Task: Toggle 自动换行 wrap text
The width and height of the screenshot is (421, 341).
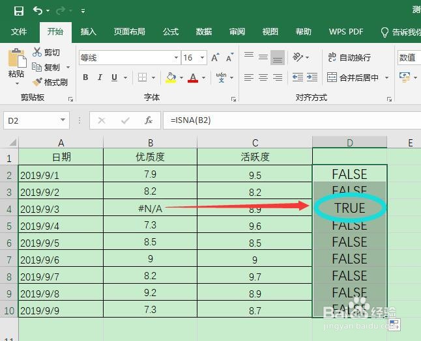Action: (349, 57)
